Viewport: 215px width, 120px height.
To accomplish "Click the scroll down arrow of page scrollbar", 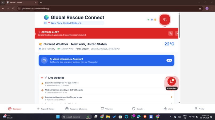I will pyautogui.click(x=179, y=103).
